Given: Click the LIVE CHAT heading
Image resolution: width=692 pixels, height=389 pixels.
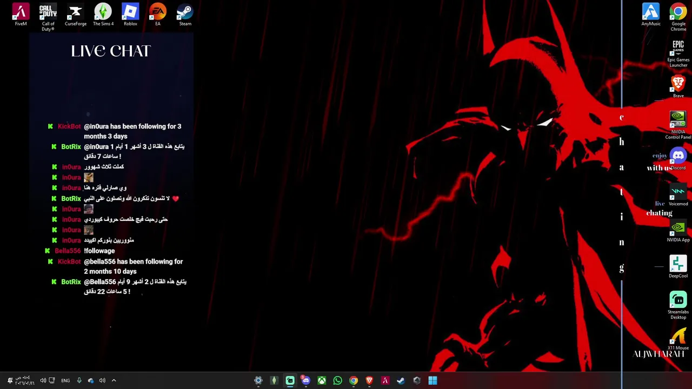Looking at the screenshot, I should pyautogui.click(x=111, y=51).
